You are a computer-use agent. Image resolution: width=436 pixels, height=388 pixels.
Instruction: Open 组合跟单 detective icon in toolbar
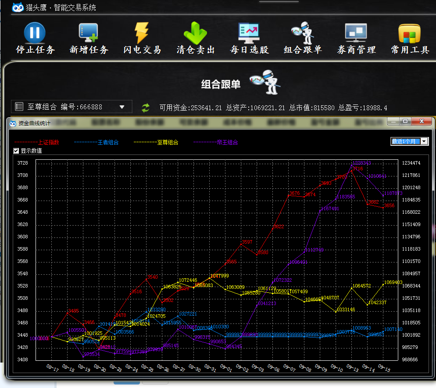pos(303,33)
